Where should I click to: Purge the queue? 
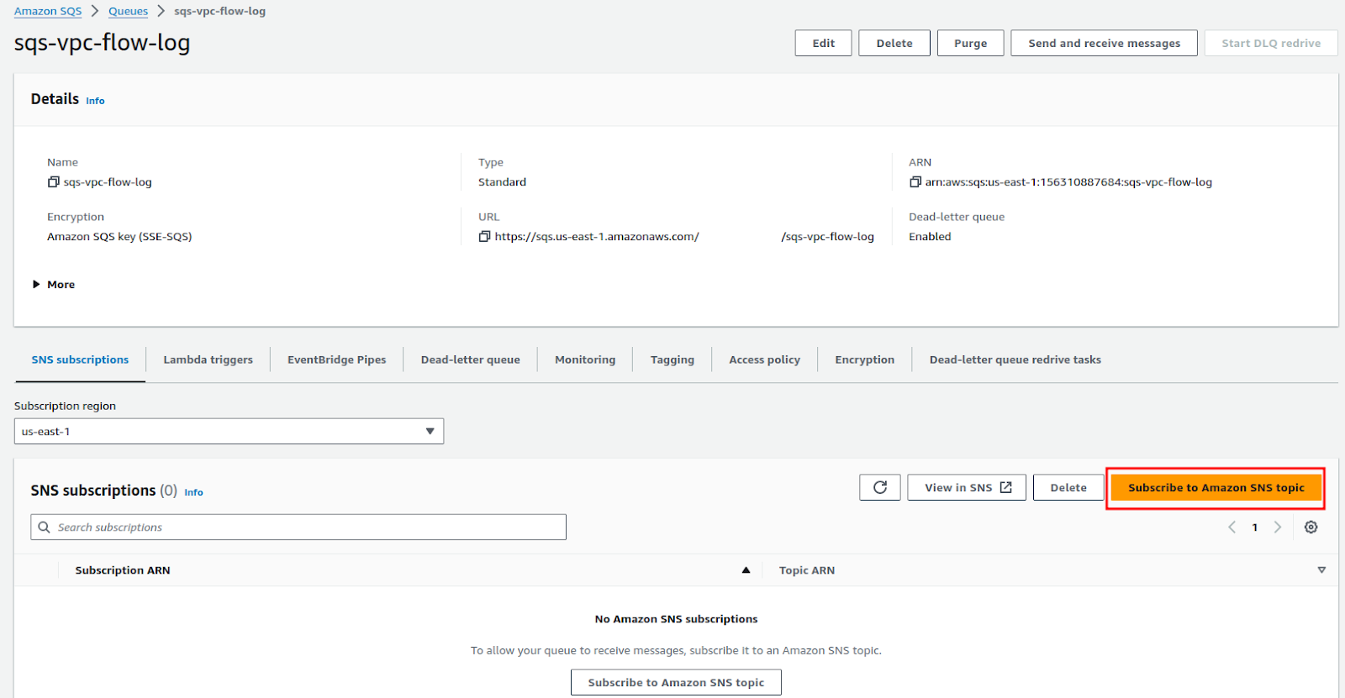pos(970,43)
